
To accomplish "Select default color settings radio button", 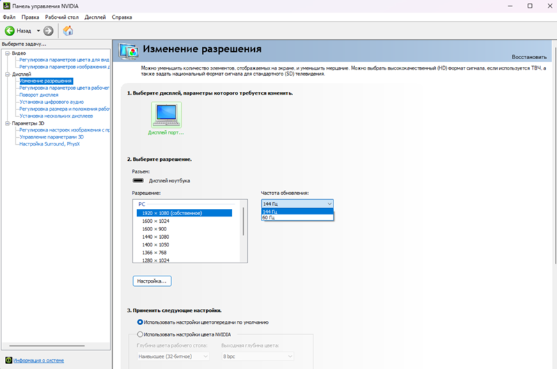I will [140, 322].
